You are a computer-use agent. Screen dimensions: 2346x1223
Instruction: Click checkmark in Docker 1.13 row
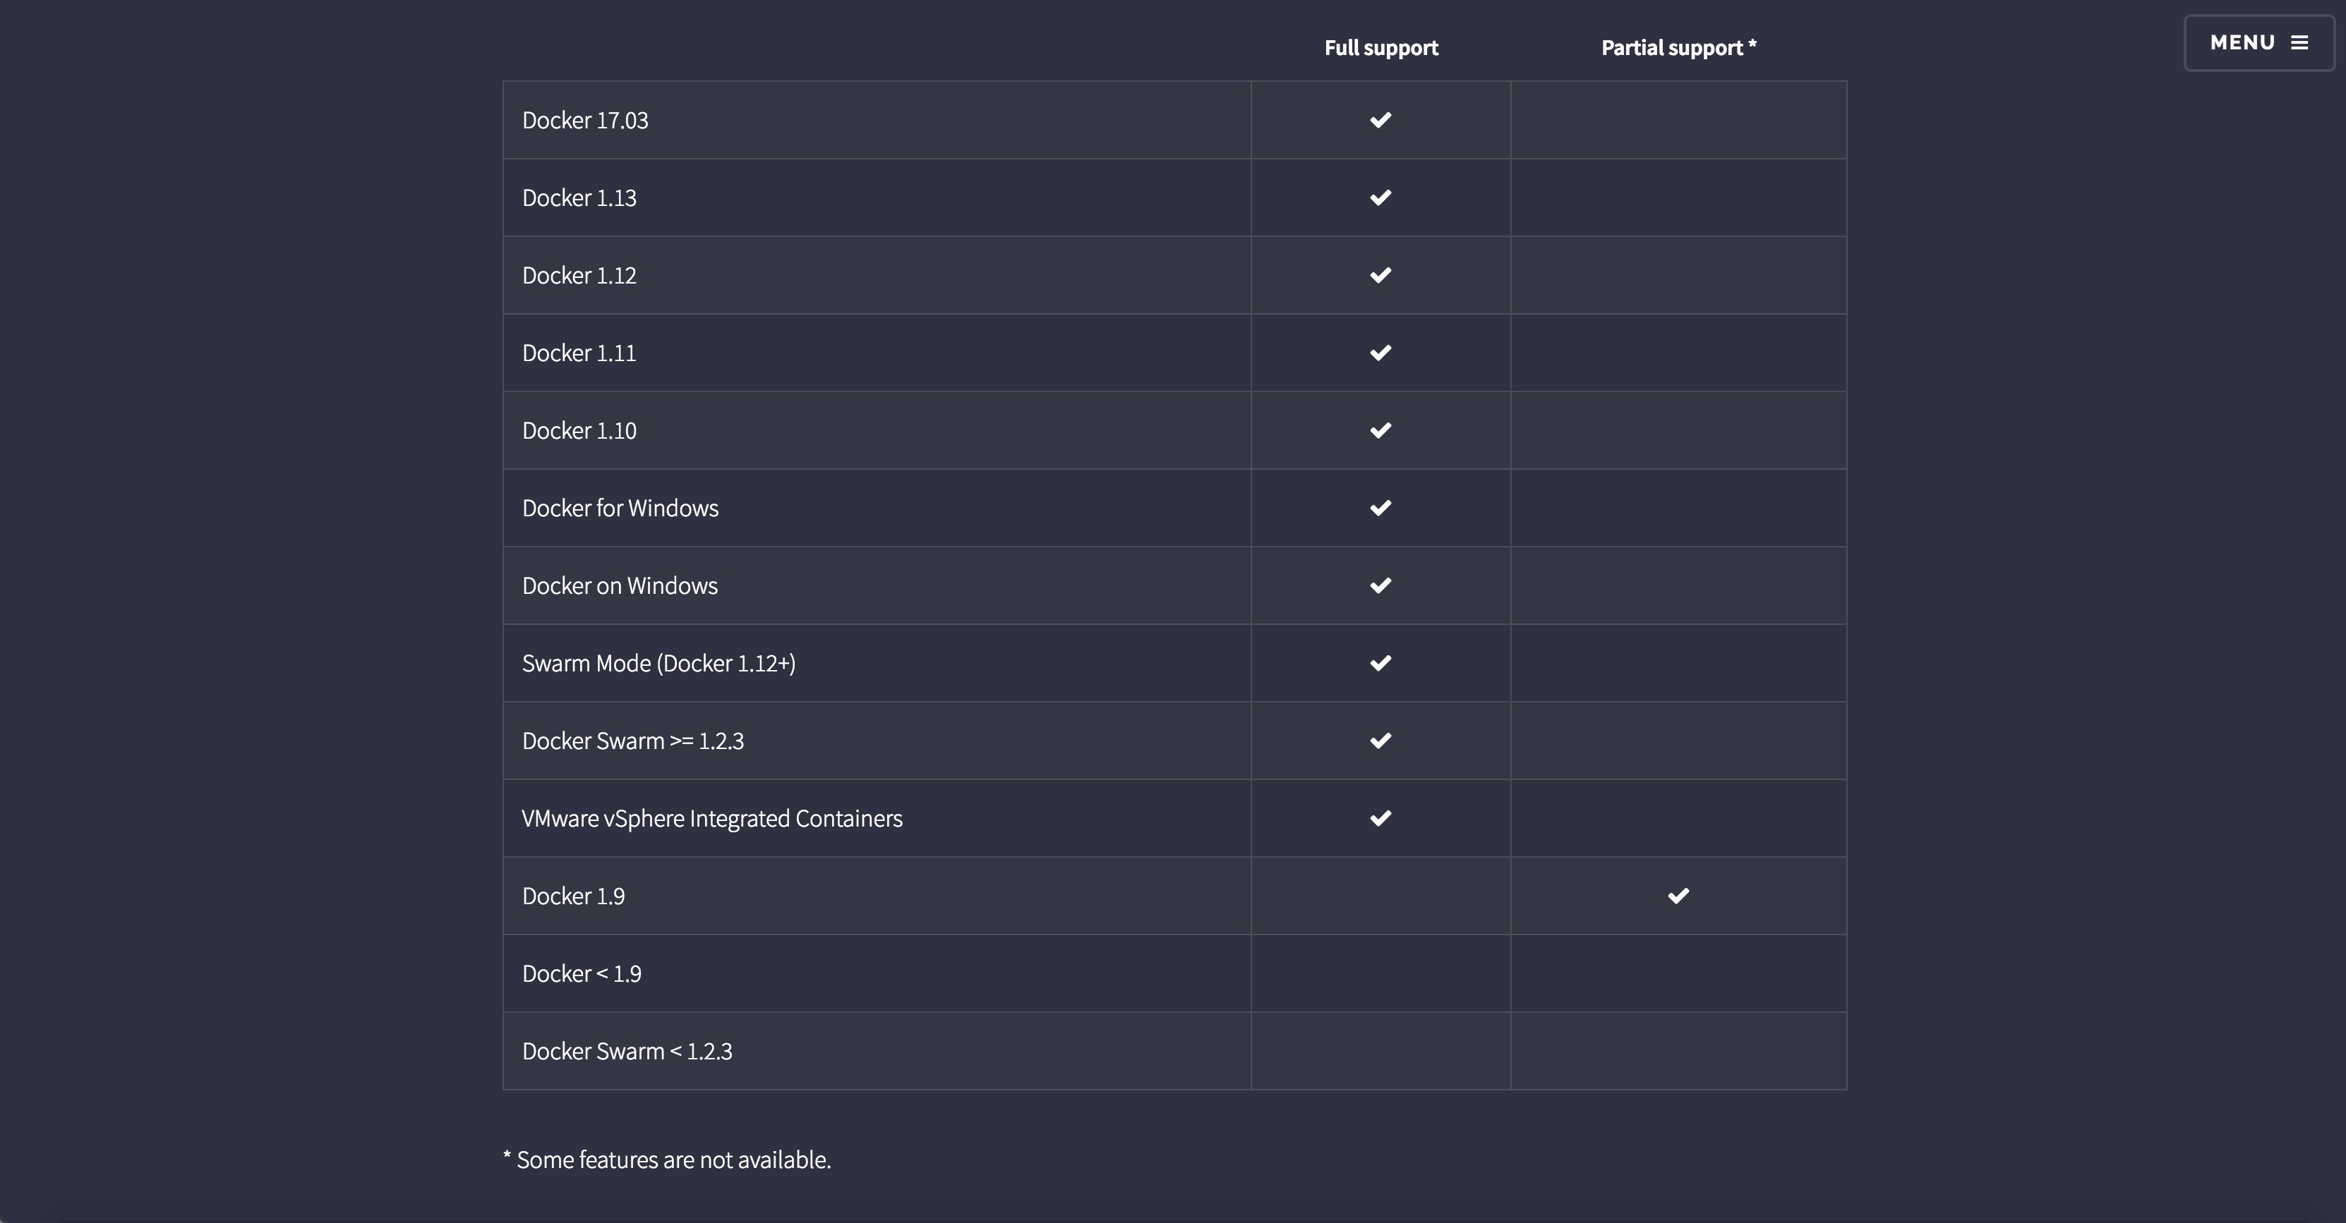1380,197
